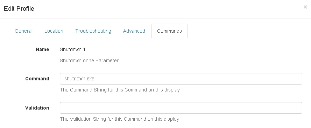311x128 pixels.
Task: Click the Shutdown 1 name value
Action: pos(73,49)
